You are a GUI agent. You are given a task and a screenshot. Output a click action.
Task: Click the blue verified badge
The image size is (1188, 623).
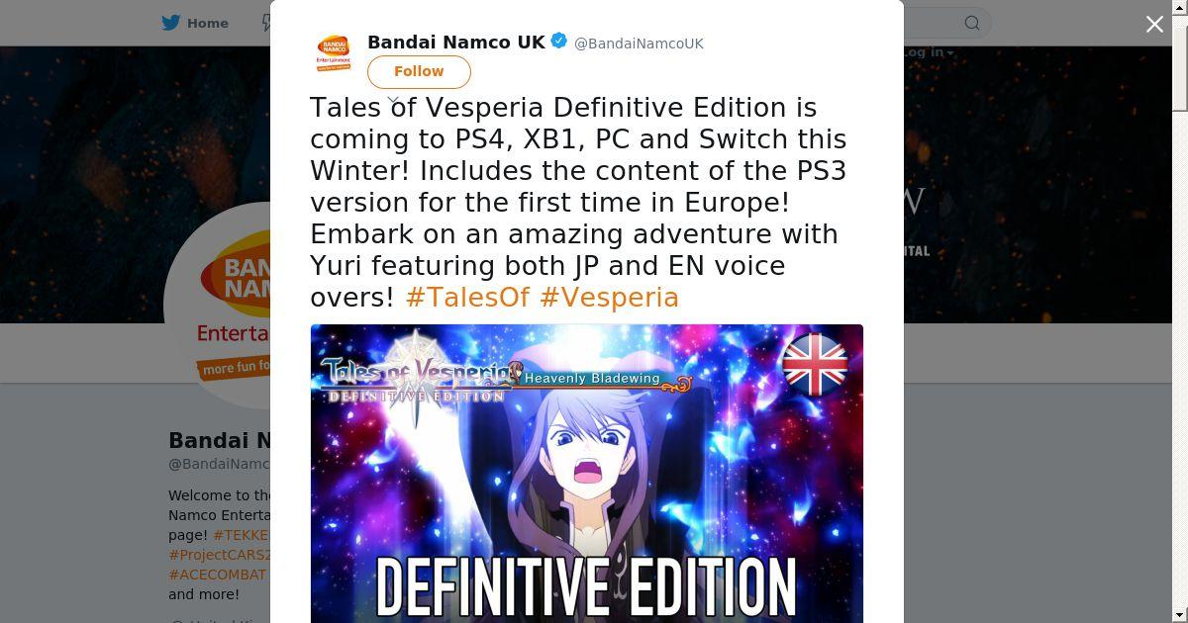pos(559,42)
